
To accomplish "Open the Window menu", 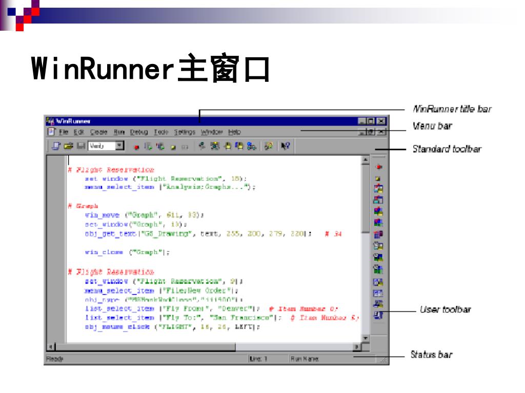I will tap(212, 132).
